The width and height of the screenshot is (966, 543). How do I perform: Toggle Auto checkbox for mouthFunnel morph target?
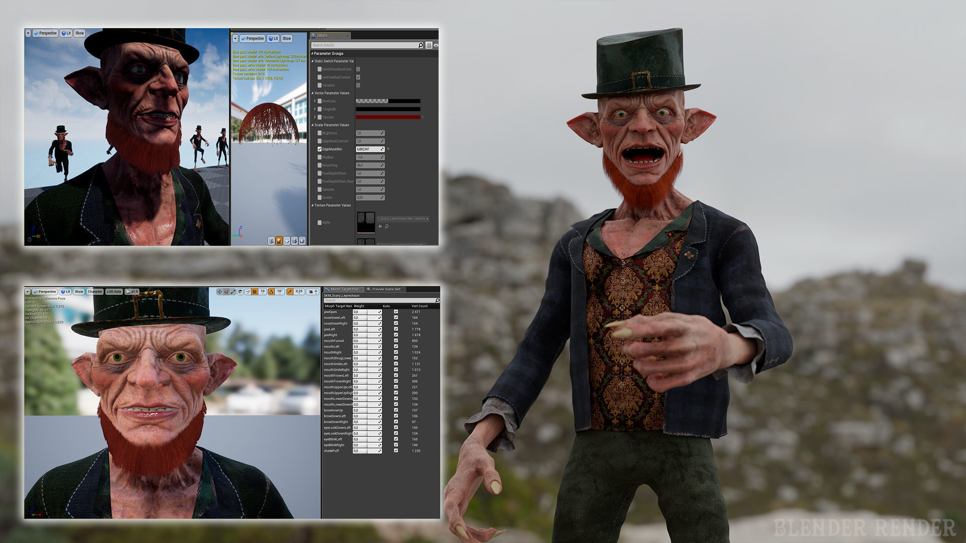(x=396, y=340)
